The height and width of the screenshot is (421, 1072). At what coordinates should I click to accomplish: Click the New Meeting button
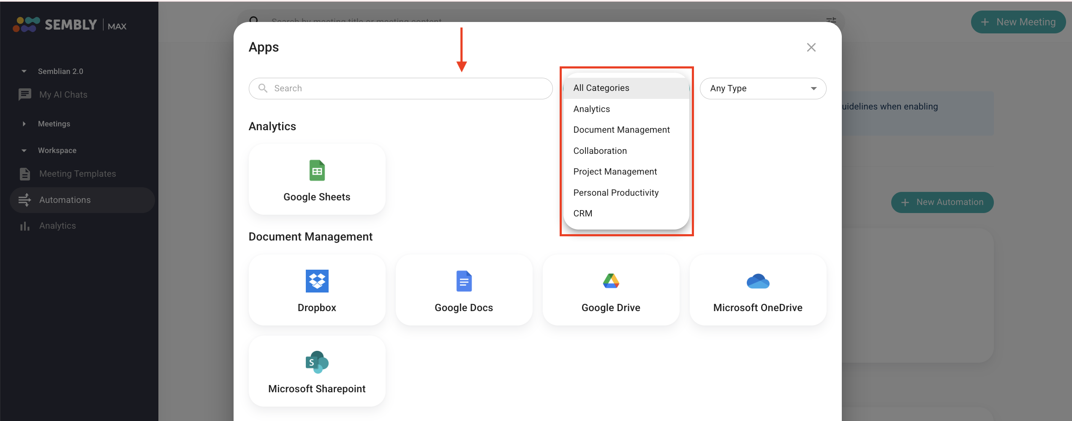point(1018,22)
